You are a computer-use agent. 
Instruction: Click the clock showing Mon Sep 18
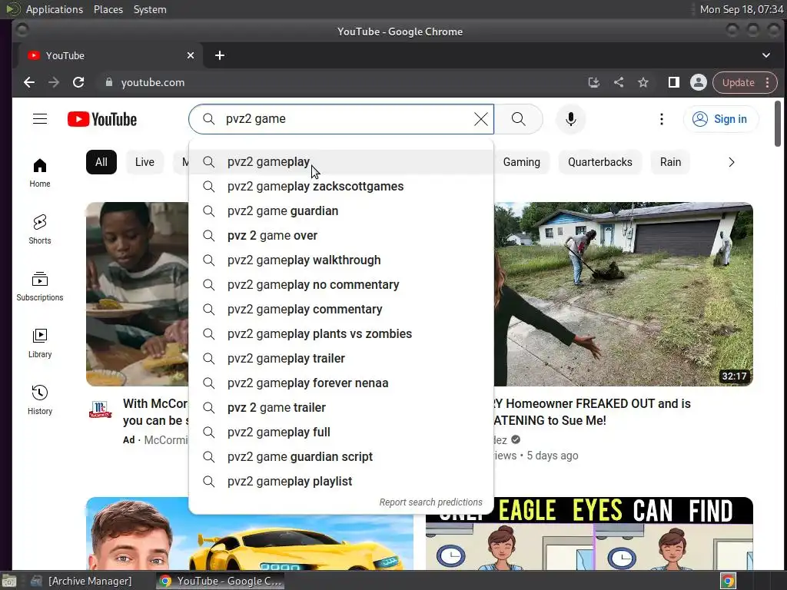pos(742,9)
